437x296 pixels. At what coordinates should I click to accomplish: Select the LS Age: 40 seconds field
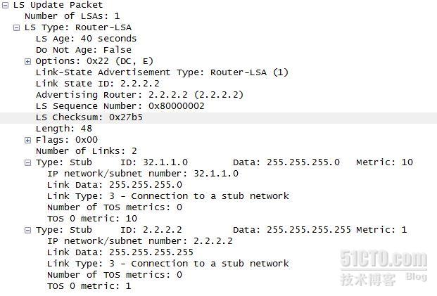[86, 39]
